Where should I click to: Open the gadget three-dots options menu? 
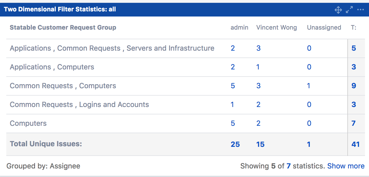click(360, 10)
